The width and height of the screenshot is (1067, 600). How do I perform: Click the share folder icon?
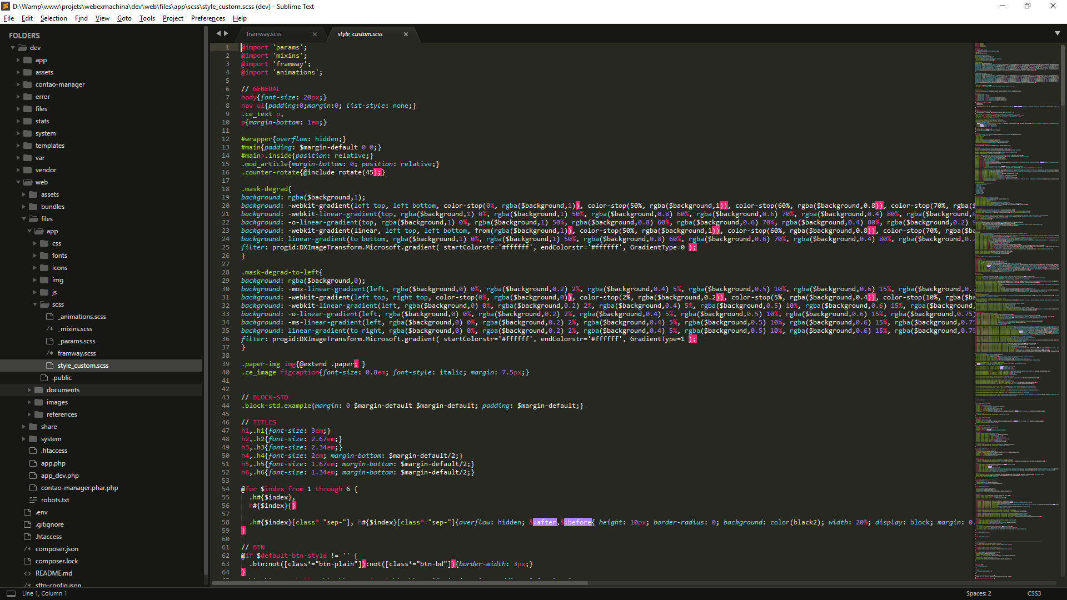click(33, 427)
